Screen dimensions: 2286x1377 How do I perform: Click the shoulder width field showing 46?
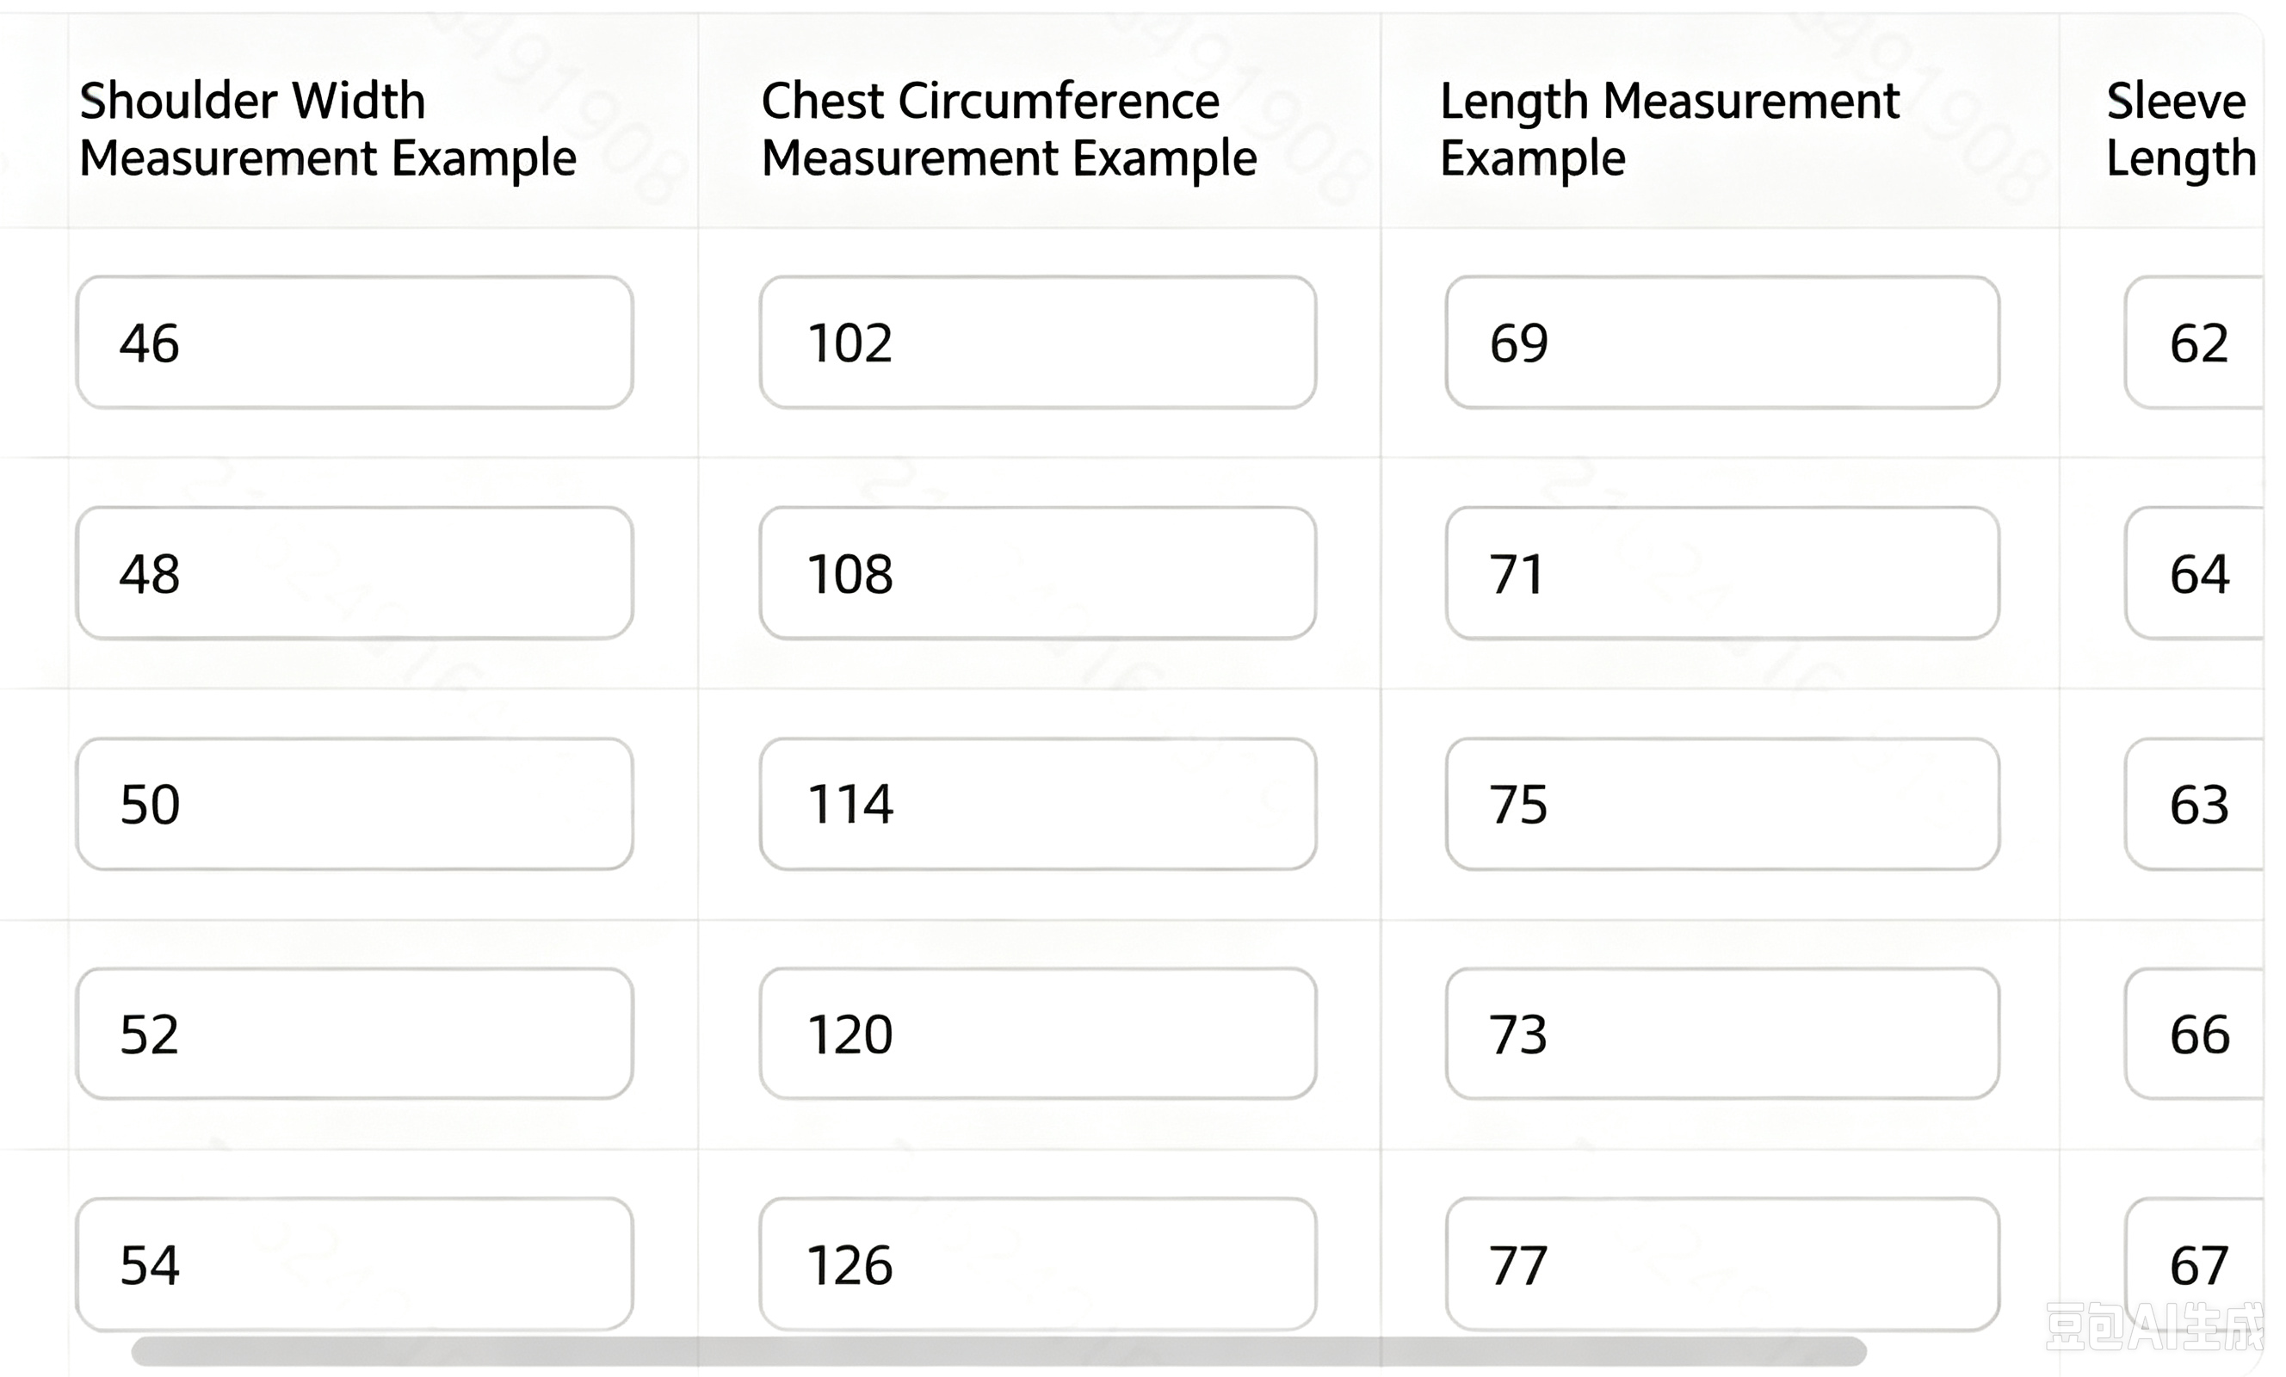tap(355, 343)
